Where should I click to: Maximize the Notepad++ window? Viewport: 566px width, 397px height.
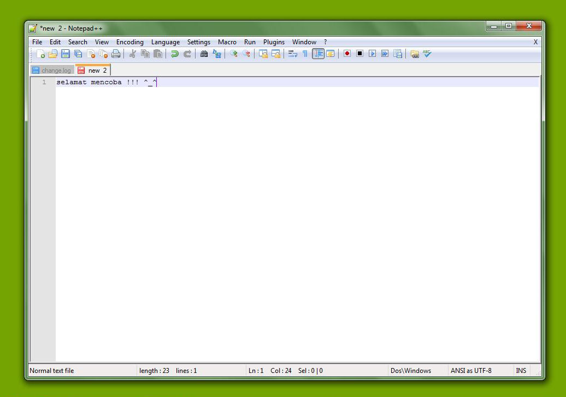pos(509,26)
